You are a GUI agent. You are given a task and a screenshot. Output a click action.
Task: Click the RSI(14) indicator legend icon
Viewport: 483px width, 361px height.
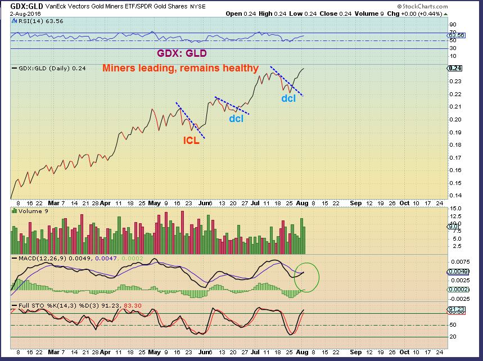15,21
